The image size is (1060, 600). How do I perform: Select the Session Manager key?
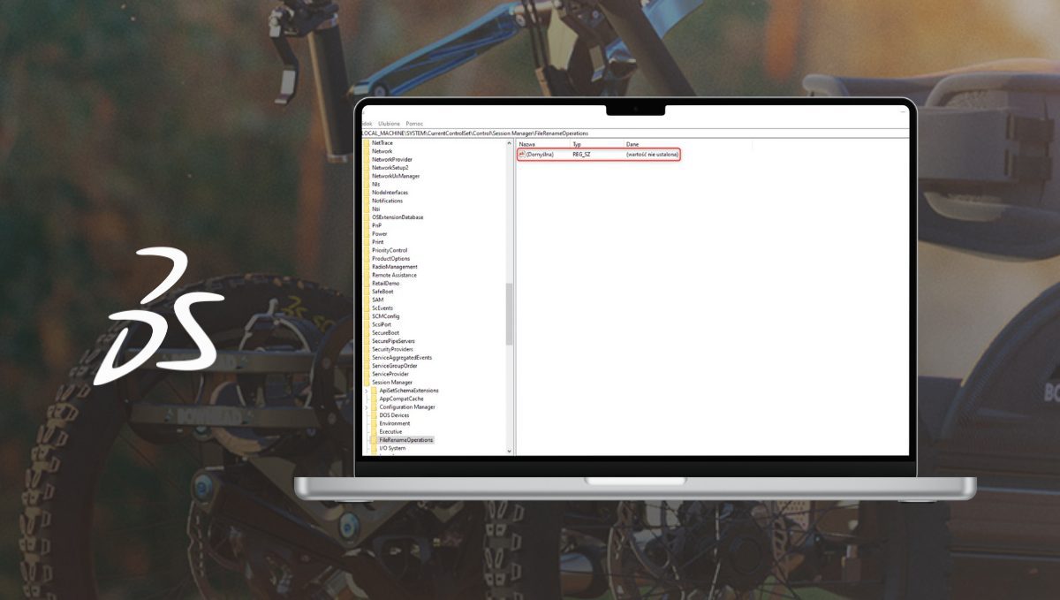pyautogui.click(x=392, y=383)
